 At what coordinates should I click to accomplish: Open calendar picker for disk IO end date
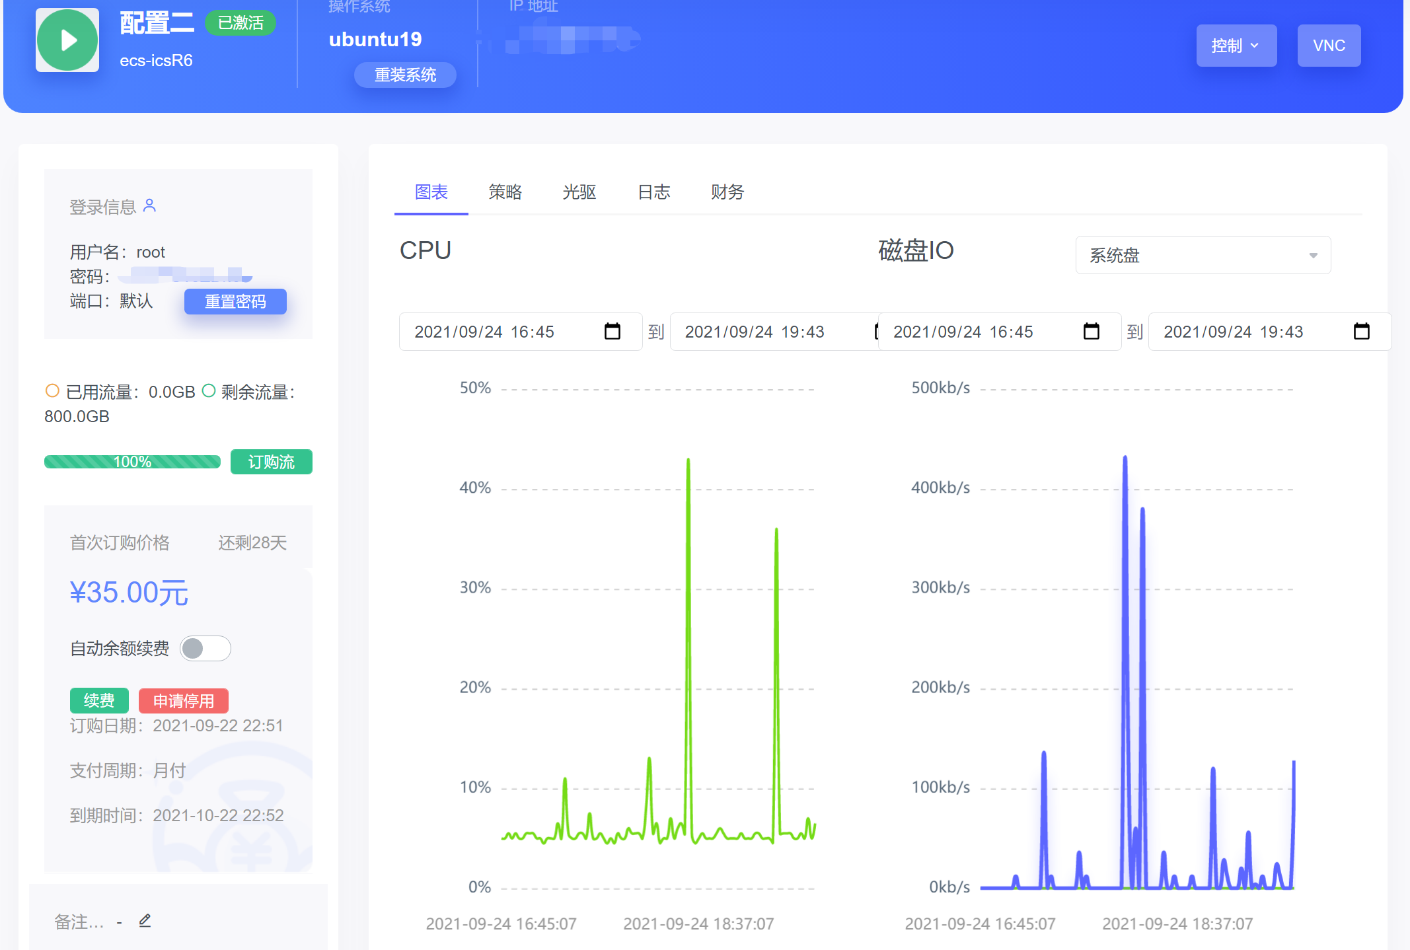pos(1361,331)
